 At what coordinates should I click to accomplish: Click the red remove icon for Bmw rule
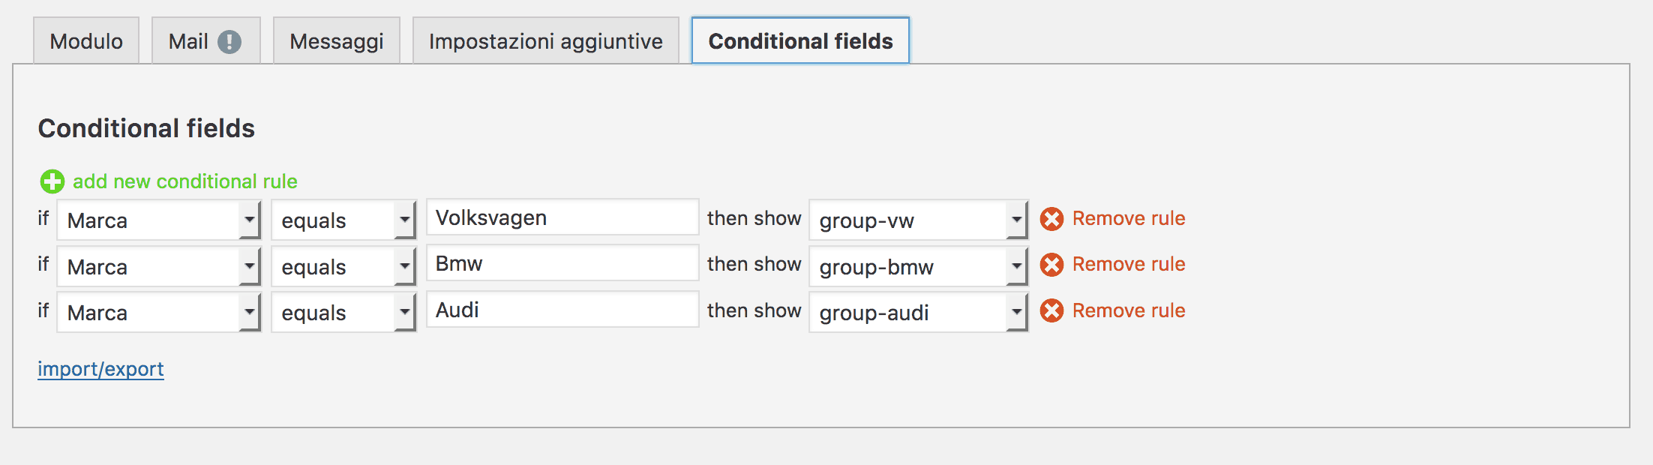pyautogui.click(x=1051, y=265)
